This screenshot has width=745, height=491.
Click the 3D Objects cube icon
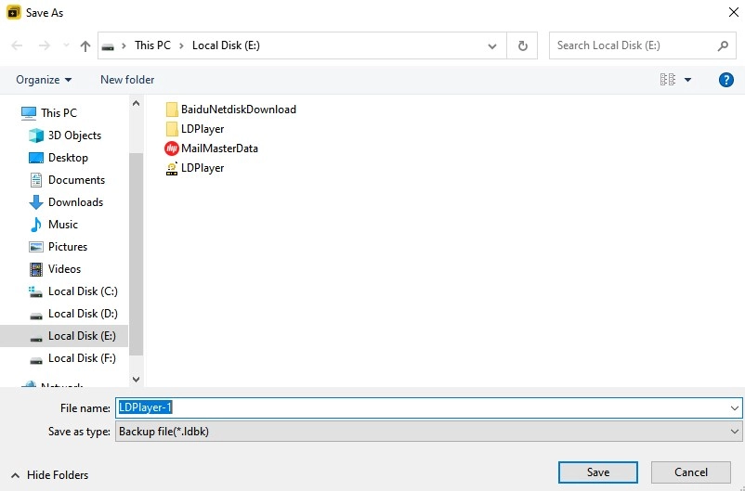(36, 136)
